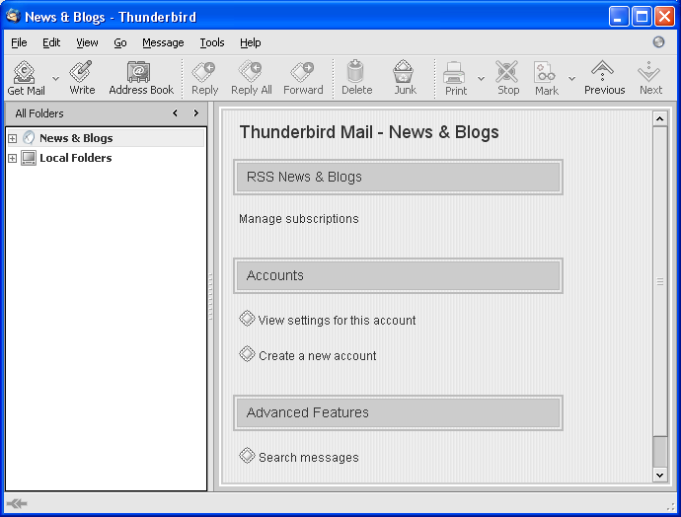Open the Tools menu

(x=212, y=42)
